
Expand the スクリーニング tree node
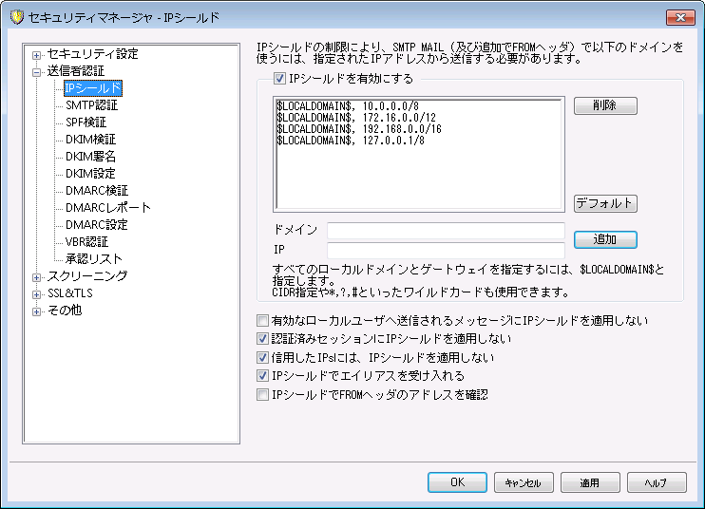point(37,276)
